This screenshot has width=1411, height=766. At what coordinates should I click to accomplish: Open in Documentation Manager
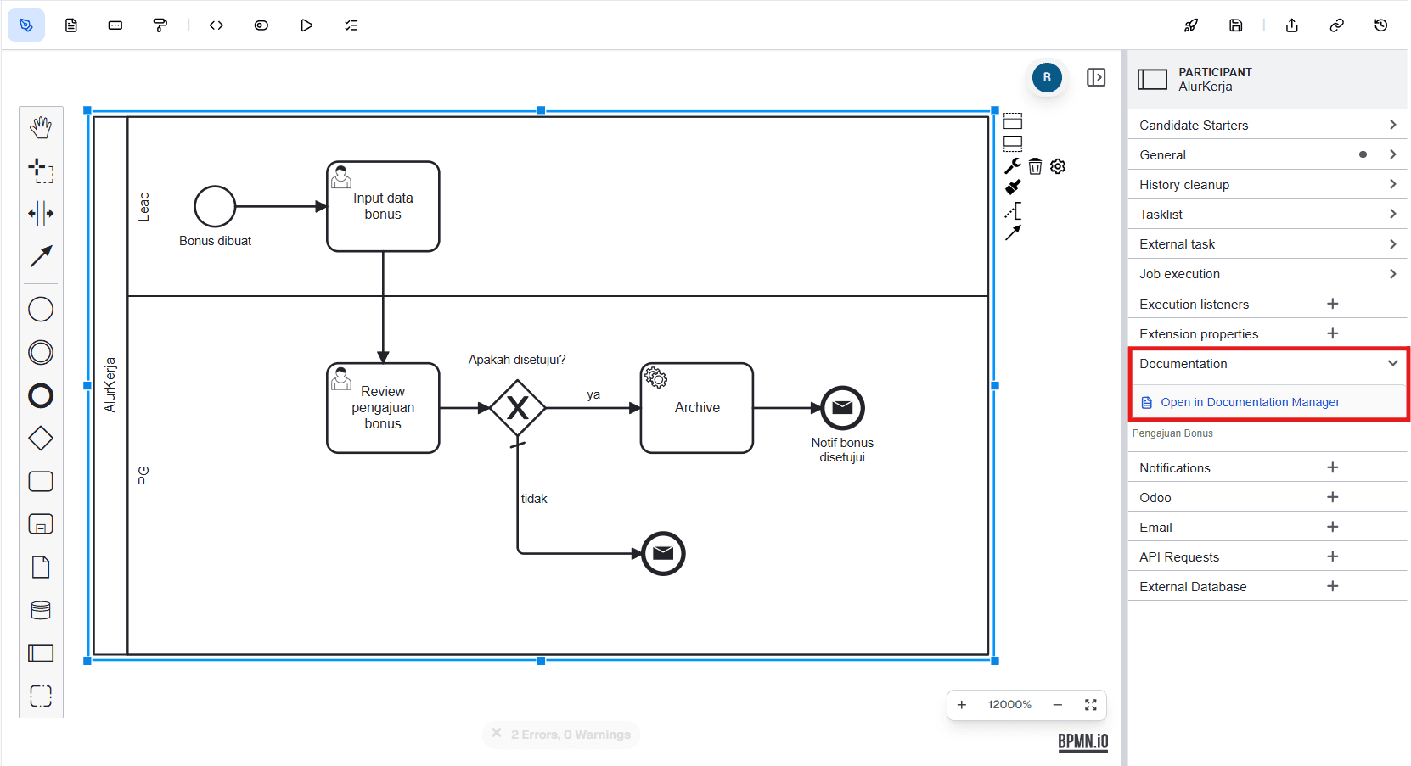pos(1250,402)
